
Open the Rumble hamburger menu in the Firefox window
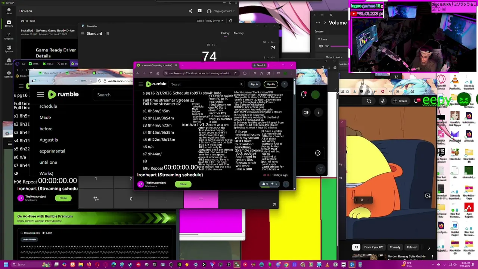40,95
